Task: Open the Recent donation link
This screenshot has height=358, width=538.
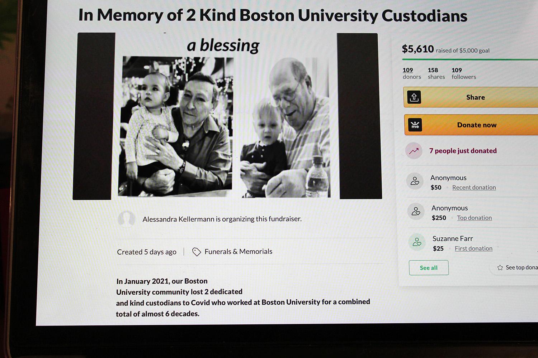Action: point(474,188)
